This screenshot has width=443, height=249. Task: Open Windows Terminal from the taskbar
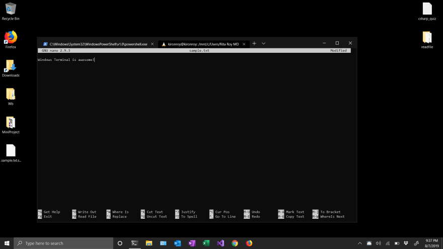pos(134,243)
